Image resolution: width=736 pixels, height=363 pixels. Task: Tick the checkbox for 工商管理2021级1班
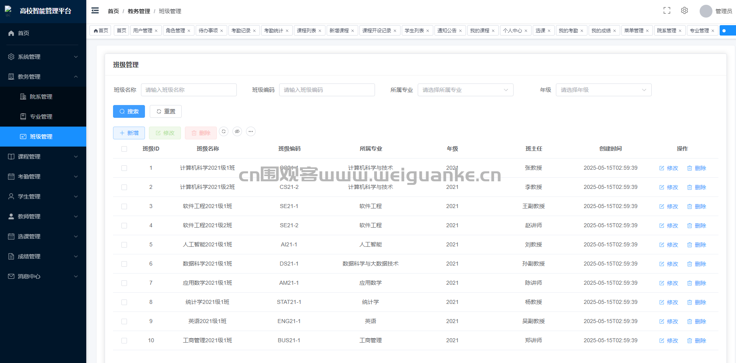[x=124, y=341]
